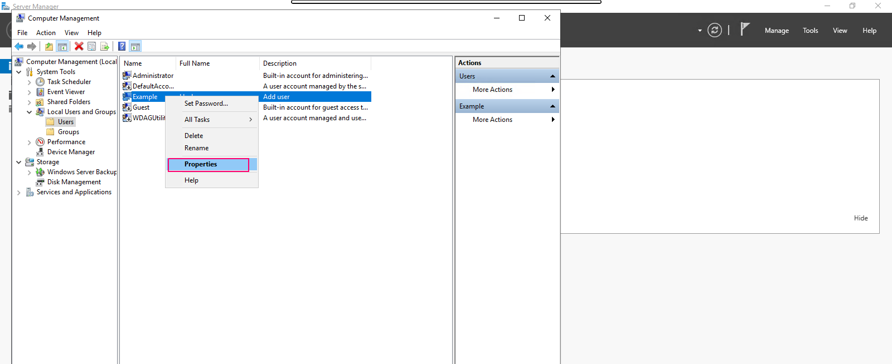Image resolution: width=892 pixels, height=364 pixels.
Task: Collapse the System Tools node
Action: tap(19, 72)
